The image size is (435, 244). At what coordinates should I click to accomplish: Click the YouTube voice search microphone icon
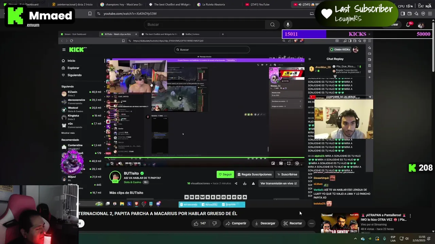[288, 24]
